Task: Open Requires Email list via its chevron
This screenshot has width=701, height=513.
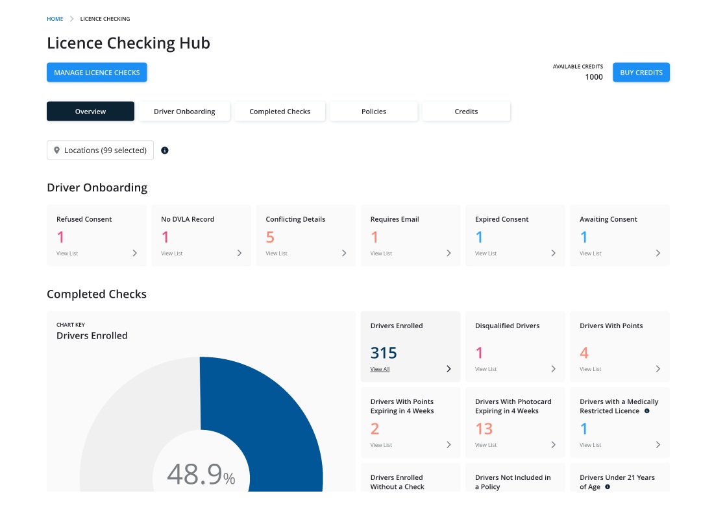Action: pos(449,254)
